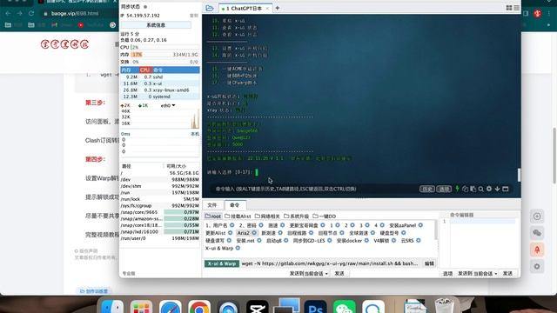557x313 pixels.
Task: Click gear icon next to V4解锁
Action: click(393, 241)
